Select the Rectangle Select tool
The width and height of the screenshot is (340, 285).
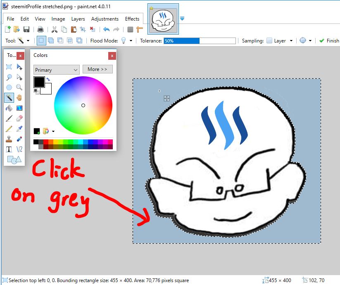(9, 67)
